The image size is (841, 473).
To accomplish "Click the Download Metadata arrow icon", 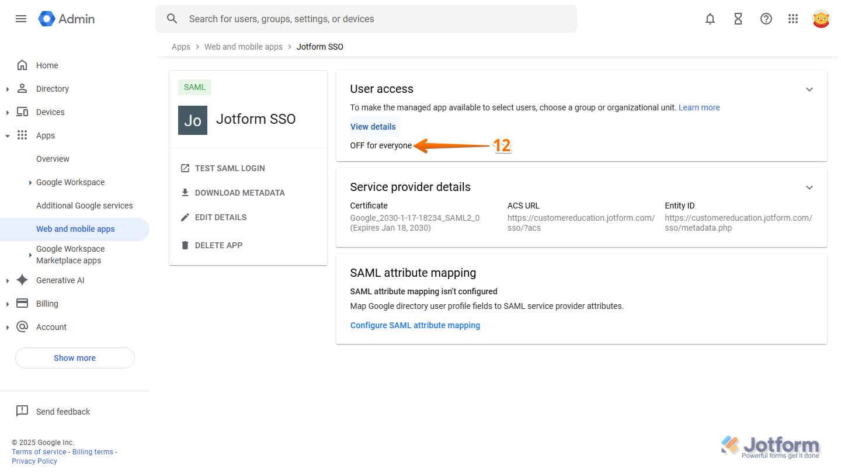I will pos(185,193).
